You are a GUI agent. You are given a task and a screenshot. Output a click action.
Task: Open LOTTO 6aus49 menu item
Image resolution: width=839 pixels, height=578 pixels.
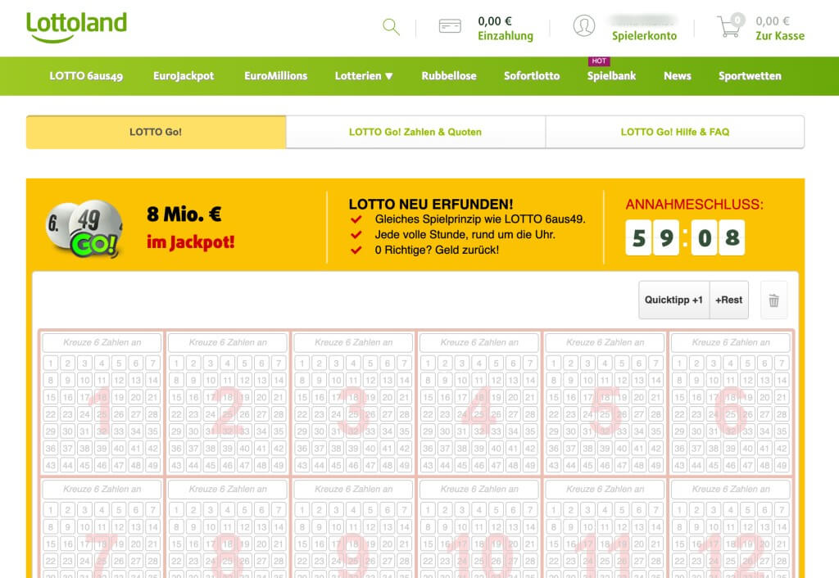[x=86, y=76]
